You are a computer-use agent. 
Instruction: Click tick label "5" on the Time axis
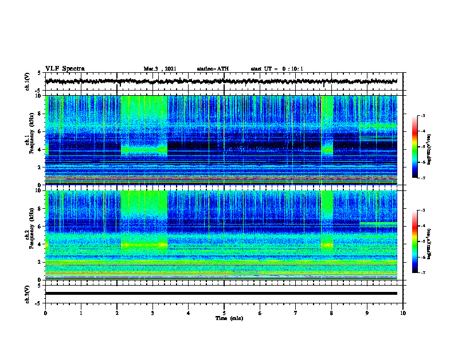pyautogui.click(x=224, y=313)
